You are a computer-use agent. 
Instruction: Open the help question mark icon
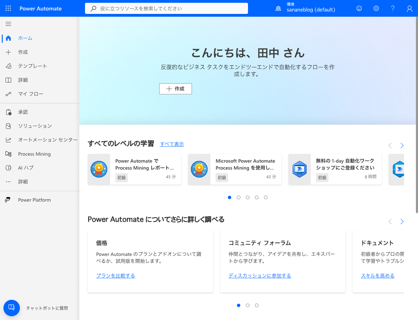(x=393, y=8)
